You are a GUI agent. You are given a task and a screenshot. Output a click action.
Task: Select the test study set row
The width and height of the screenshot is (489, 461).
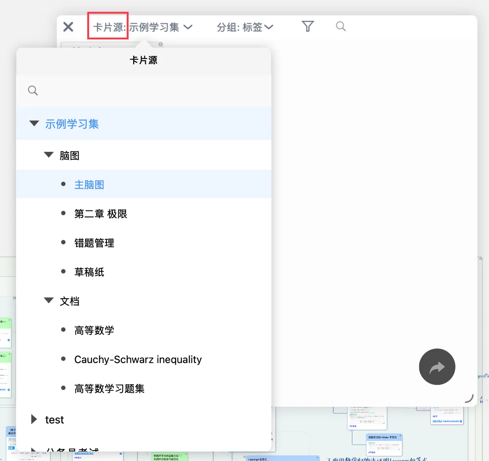144,419
